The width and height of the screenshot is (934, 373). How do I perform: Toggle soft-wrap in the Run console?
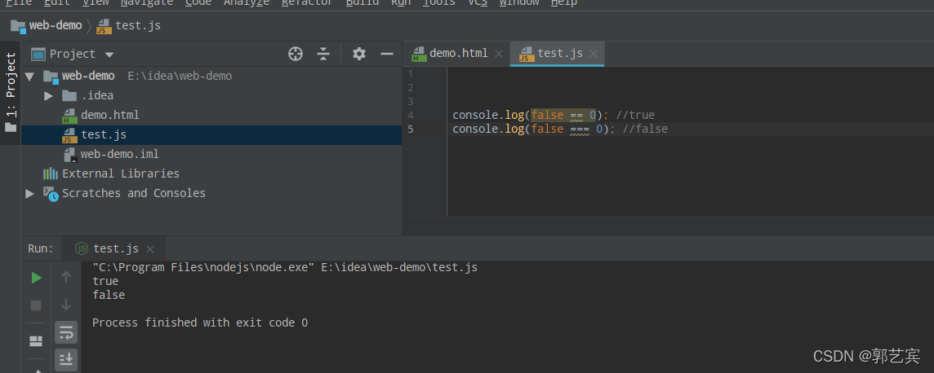click(x=66, y=332)
